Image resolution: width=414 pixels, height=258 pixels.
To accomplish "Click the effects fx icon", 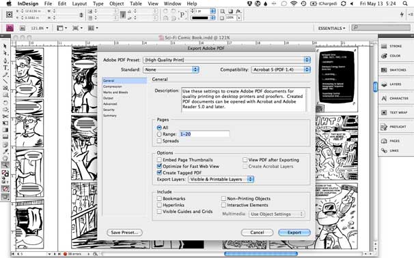I will 238,12.
